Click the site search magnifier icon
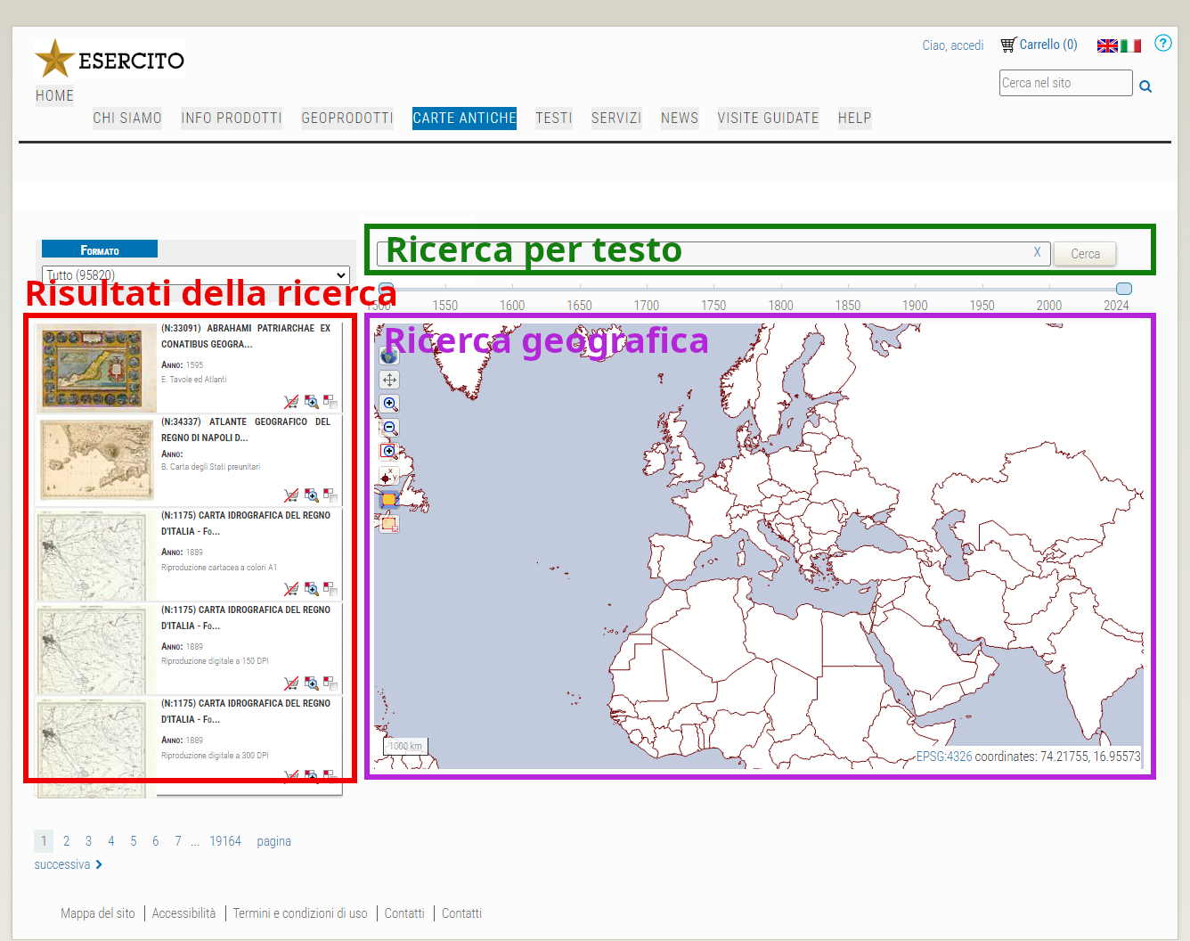The width and height of the screenshot is (1190, 941). [1145, 86]
